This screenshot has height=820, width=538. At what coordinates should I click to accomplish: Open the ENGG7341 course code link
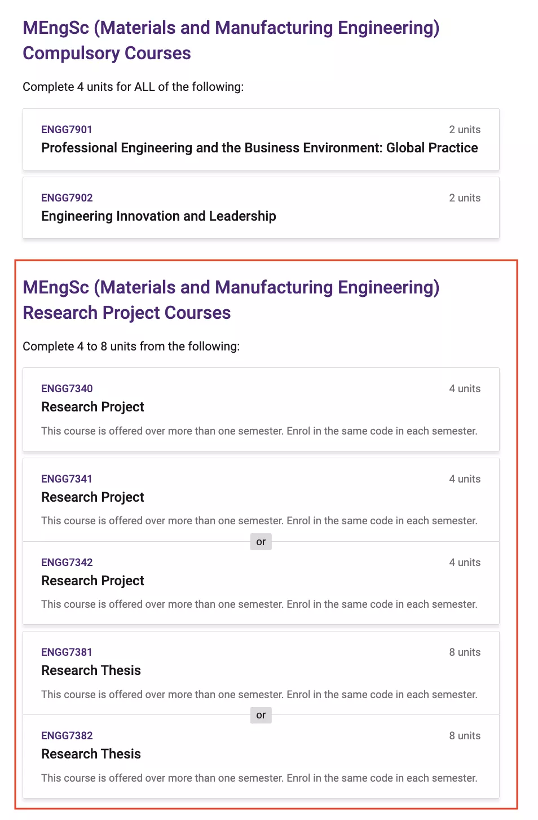(x=67, y=479)
